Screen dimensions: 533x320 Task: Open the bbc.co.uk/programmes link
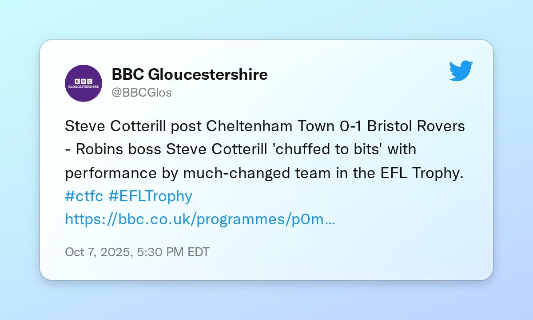click(195, 219)
